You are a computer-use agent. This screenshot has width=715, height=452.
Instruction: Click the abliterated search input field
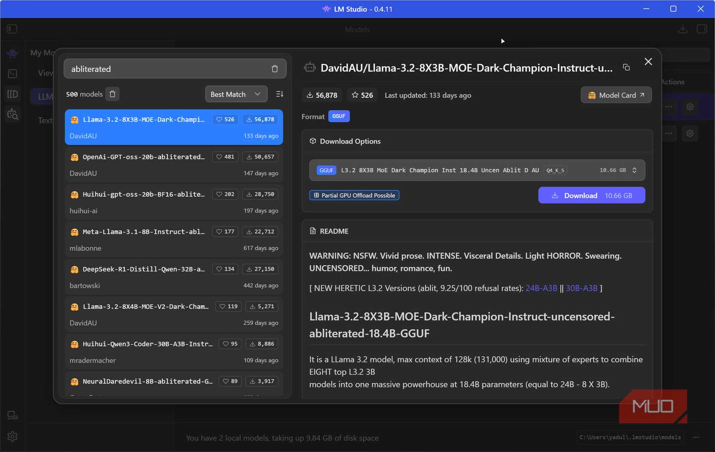(x=167, y=69)
